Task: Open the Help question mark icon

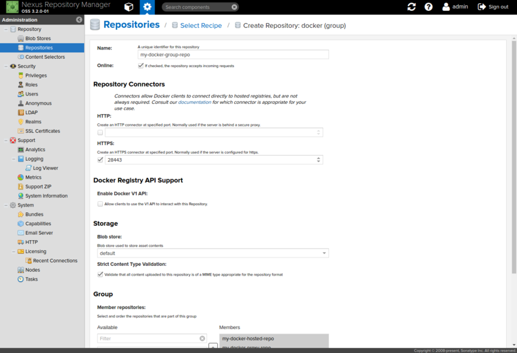Action: pos(428,7)
